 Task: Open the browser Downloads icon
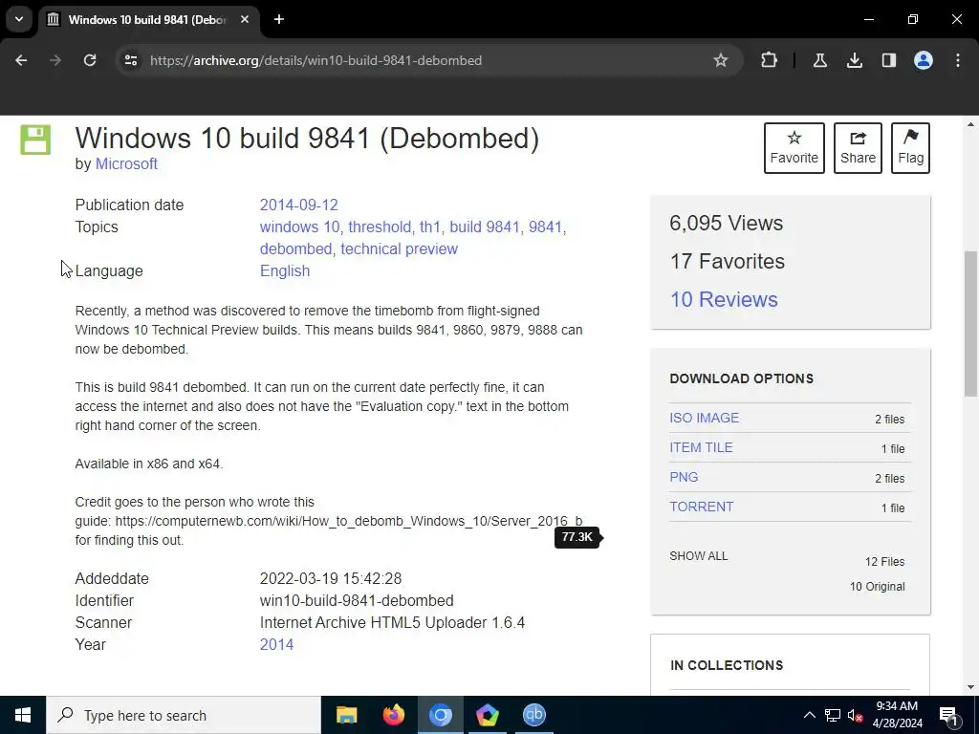[854, 60]
